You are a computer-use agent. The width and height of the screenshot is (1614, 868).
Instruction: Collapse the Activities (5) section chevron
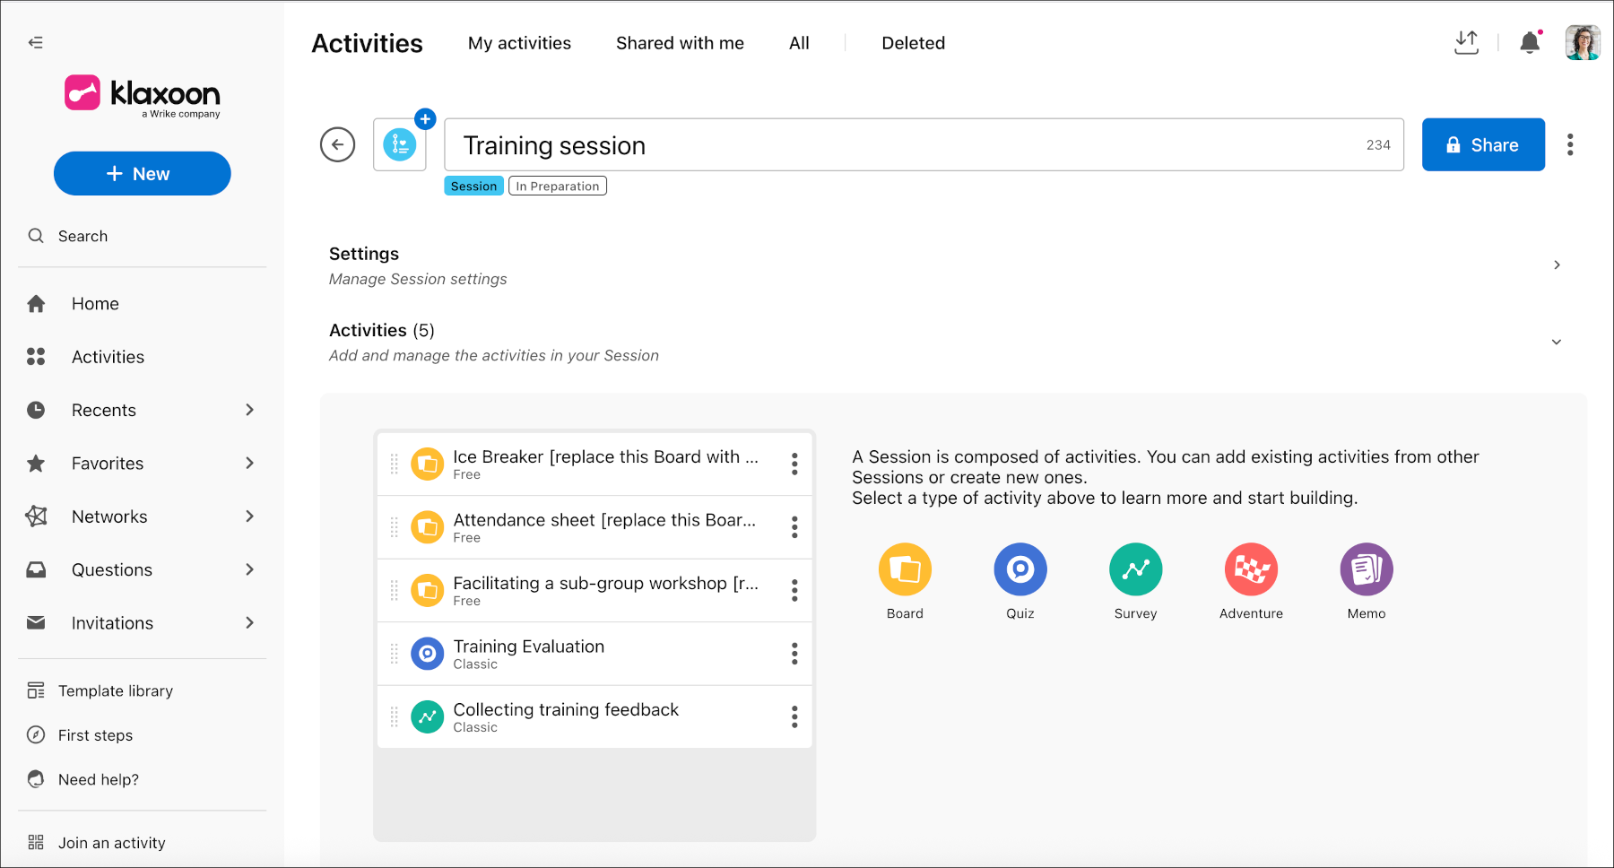[x=1557, y=342]
